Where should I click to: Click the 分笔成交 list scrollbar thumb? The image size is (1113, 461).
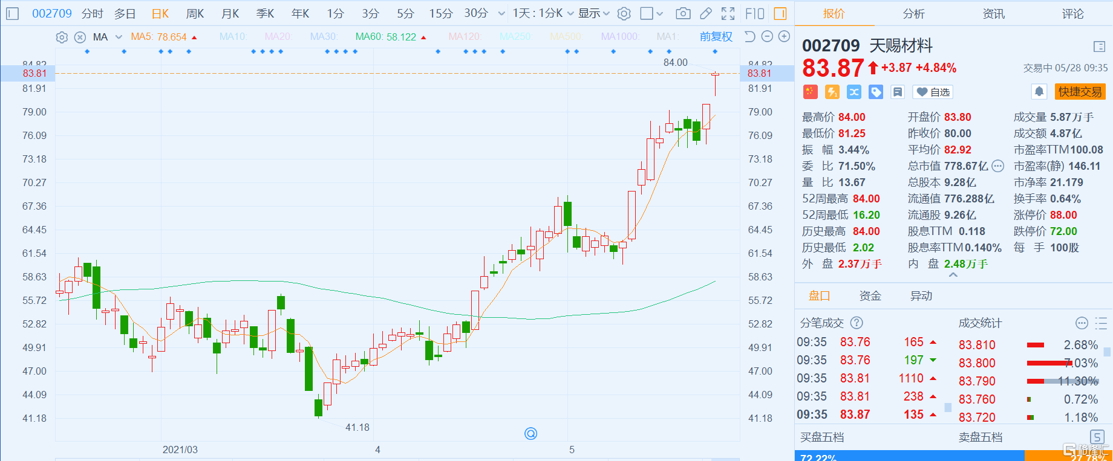(x=948, y=408)
